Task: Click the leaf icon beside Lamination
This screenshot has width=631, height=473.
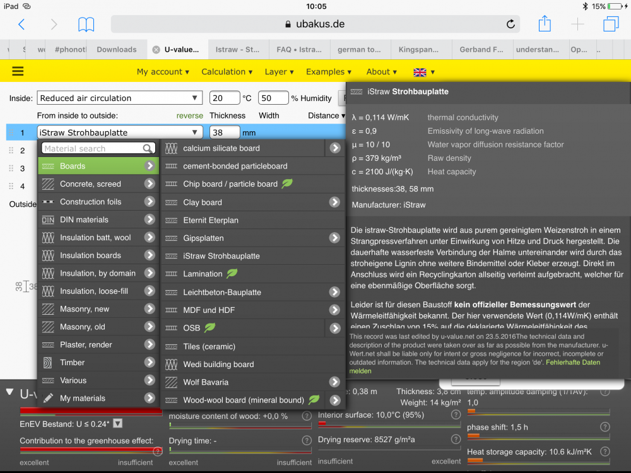Action: pyautogui.click(x=232, y=274)
